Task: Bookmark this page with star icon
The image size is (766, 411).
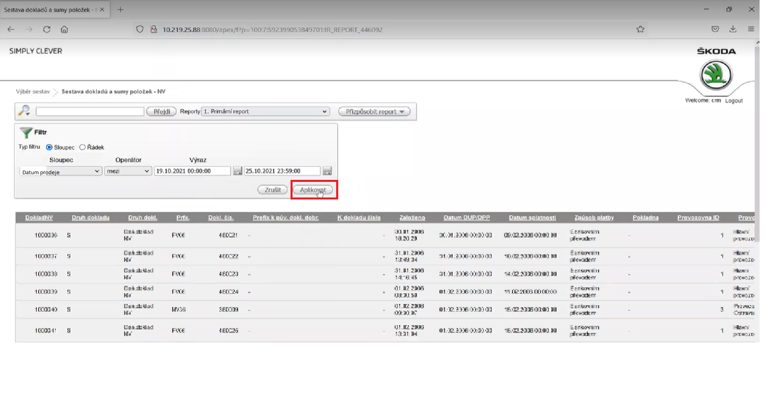Action: (x=640, y=29)
